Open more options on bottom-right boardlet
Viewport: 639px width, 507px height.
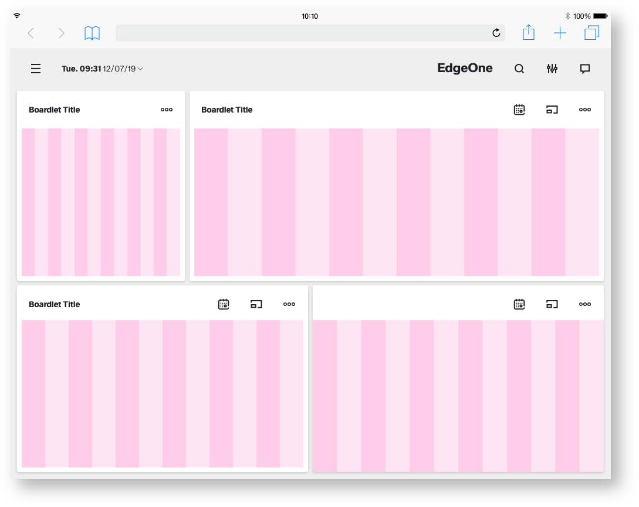pos(585,304)
